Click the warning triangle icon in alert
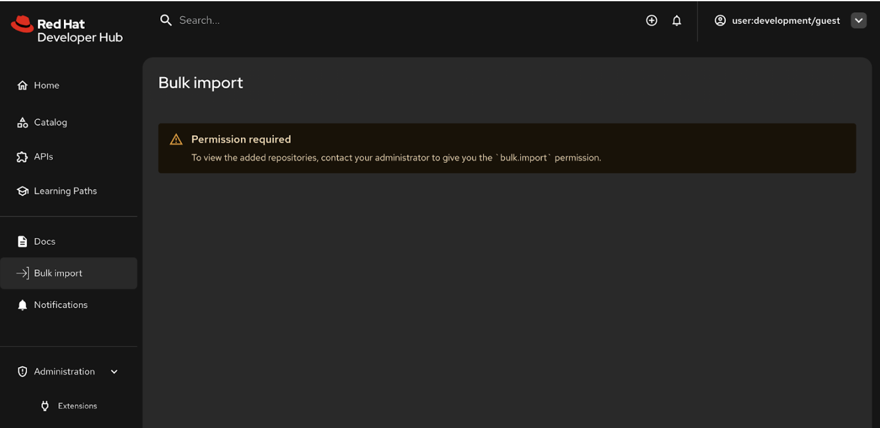 (176, 140)
